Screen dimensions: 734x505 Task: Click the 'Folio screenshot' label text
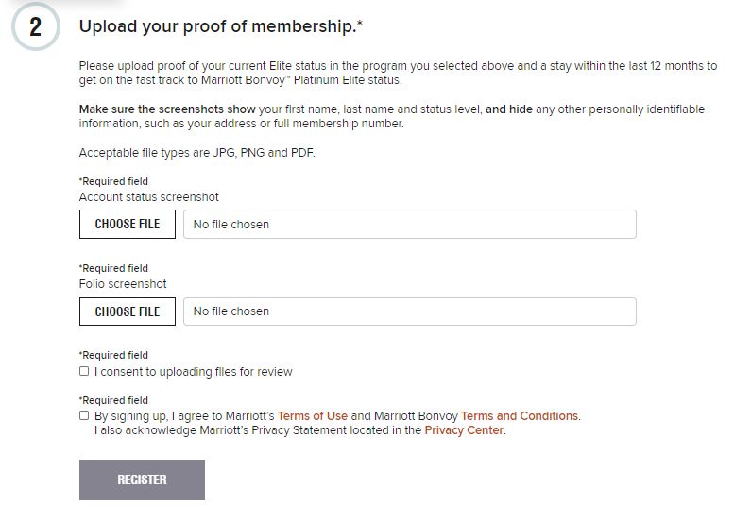123,284
